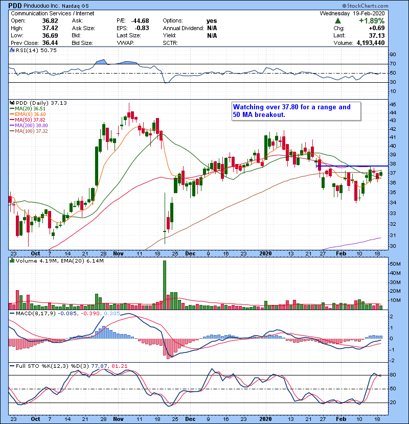The image size is (409, 424).
Task: Click the Nasdaq GS exchange label
Action: click(x=75, y=6)
